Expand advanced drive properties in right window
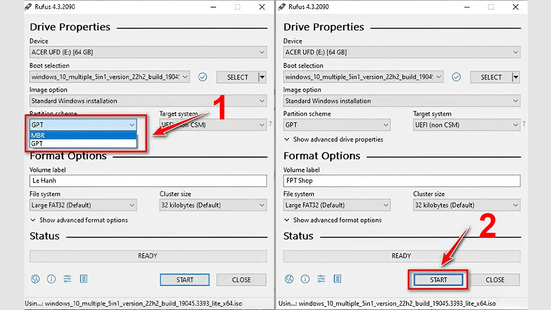Viewport: 551px width, 310px height. pos(333,140)
